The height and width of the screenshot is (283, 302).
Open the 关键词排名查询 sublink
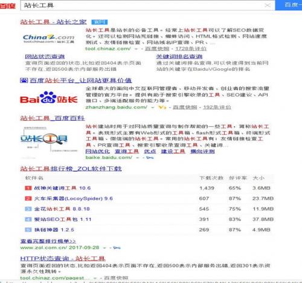click(179, 56)
